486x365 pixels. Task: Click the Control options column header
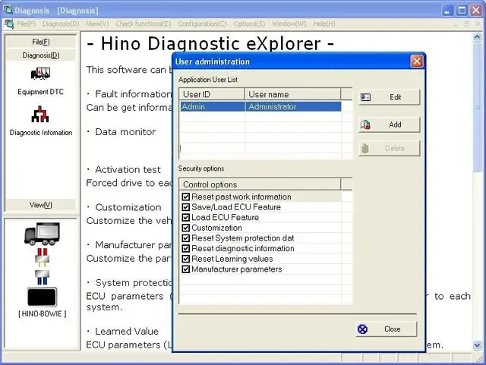click(260, 184)
